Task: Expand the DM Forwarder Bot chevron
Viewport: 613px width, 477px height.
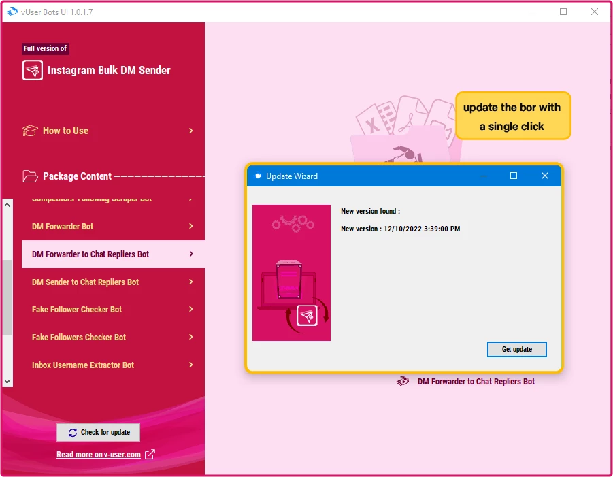Action: pyautogui.click(x=190, y=226)
